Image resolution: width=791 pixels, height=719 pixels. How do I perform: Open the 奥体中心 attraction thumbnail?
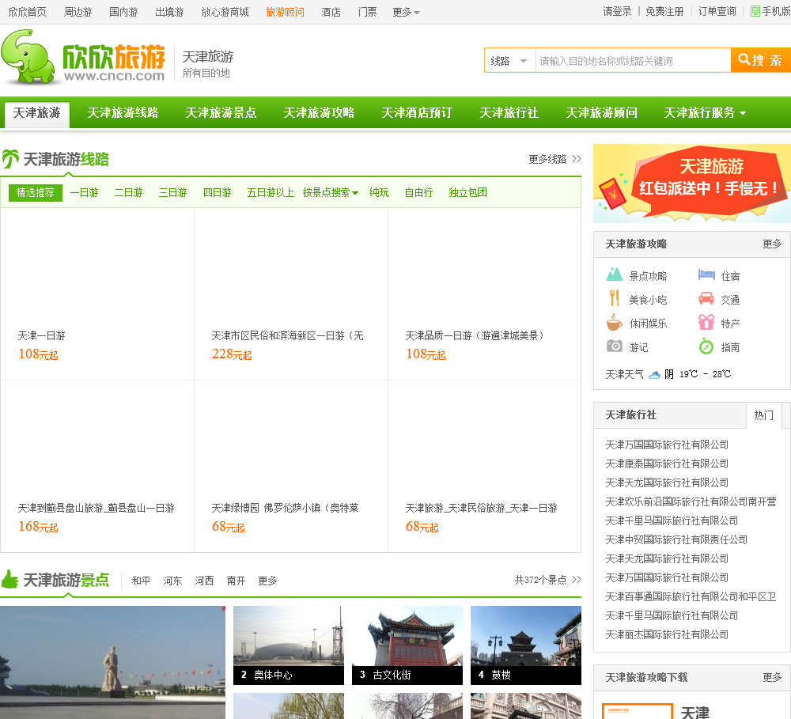289,645
